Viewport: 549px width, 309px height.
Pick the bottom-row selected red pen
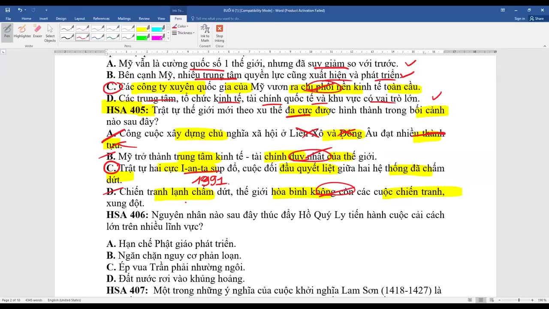pyautogui.click(x=82, y=37)
